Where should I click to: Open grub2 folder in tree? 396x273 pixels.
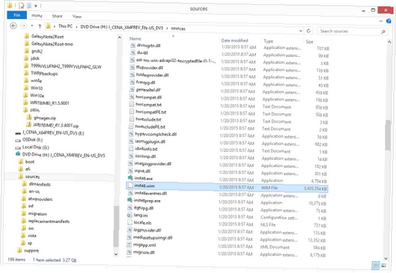click(36, 52)
